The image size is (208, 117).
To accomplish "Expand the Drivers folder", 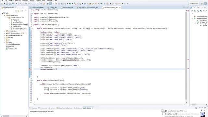I will tap(5, 38).
